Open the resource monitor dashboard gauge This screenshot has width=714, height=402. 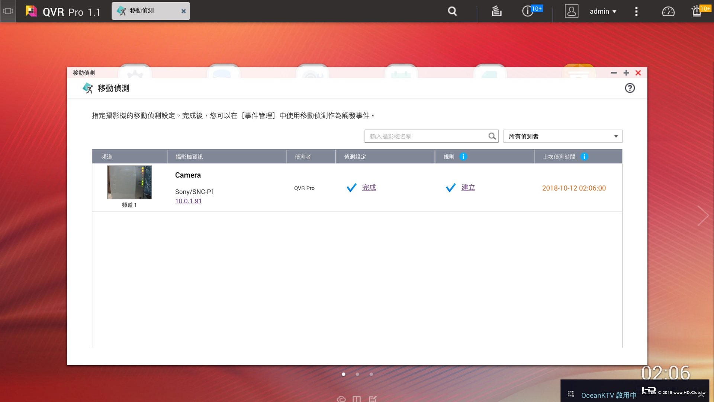[668, 12]
